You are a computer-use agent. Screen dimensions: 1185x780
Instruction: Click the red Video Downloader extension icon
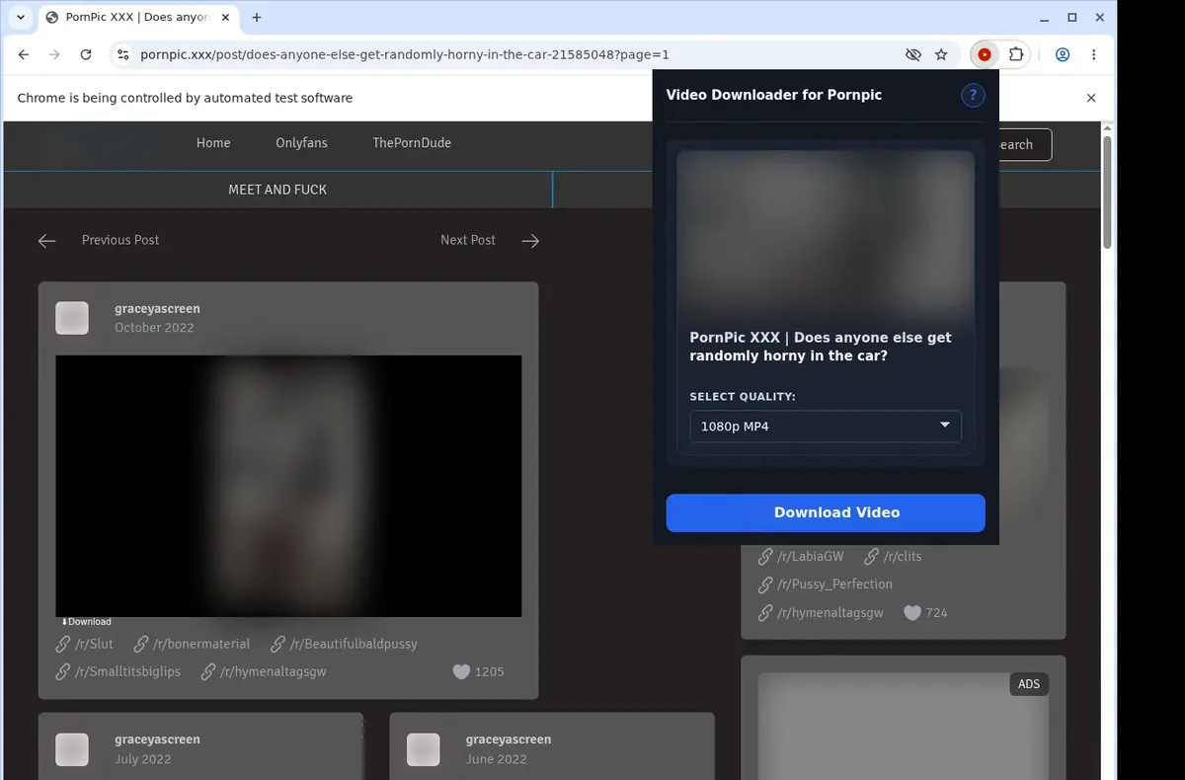(985, 55)
